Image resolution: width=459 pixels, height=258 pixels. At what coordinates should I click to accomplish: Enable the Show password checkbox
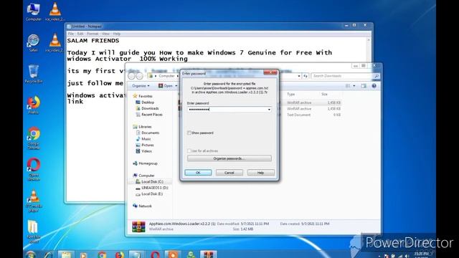(189, 133)
